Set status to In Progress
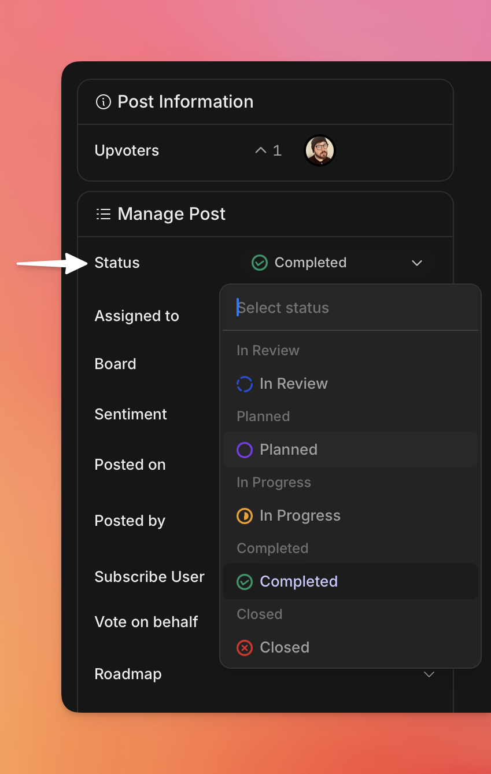The width and height of the screenshot is (491, 774). tap(300, 516)
